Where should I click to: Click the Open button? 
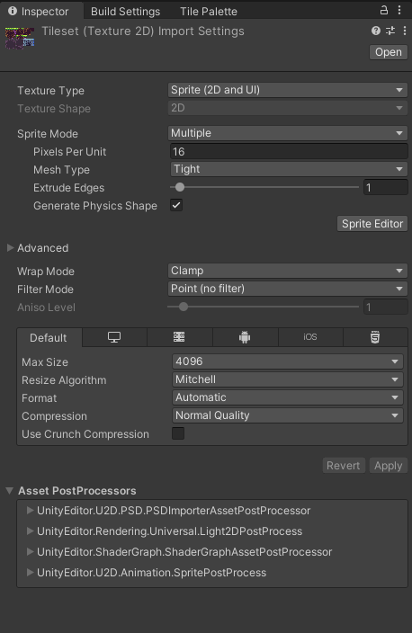(x=389, y=52)
